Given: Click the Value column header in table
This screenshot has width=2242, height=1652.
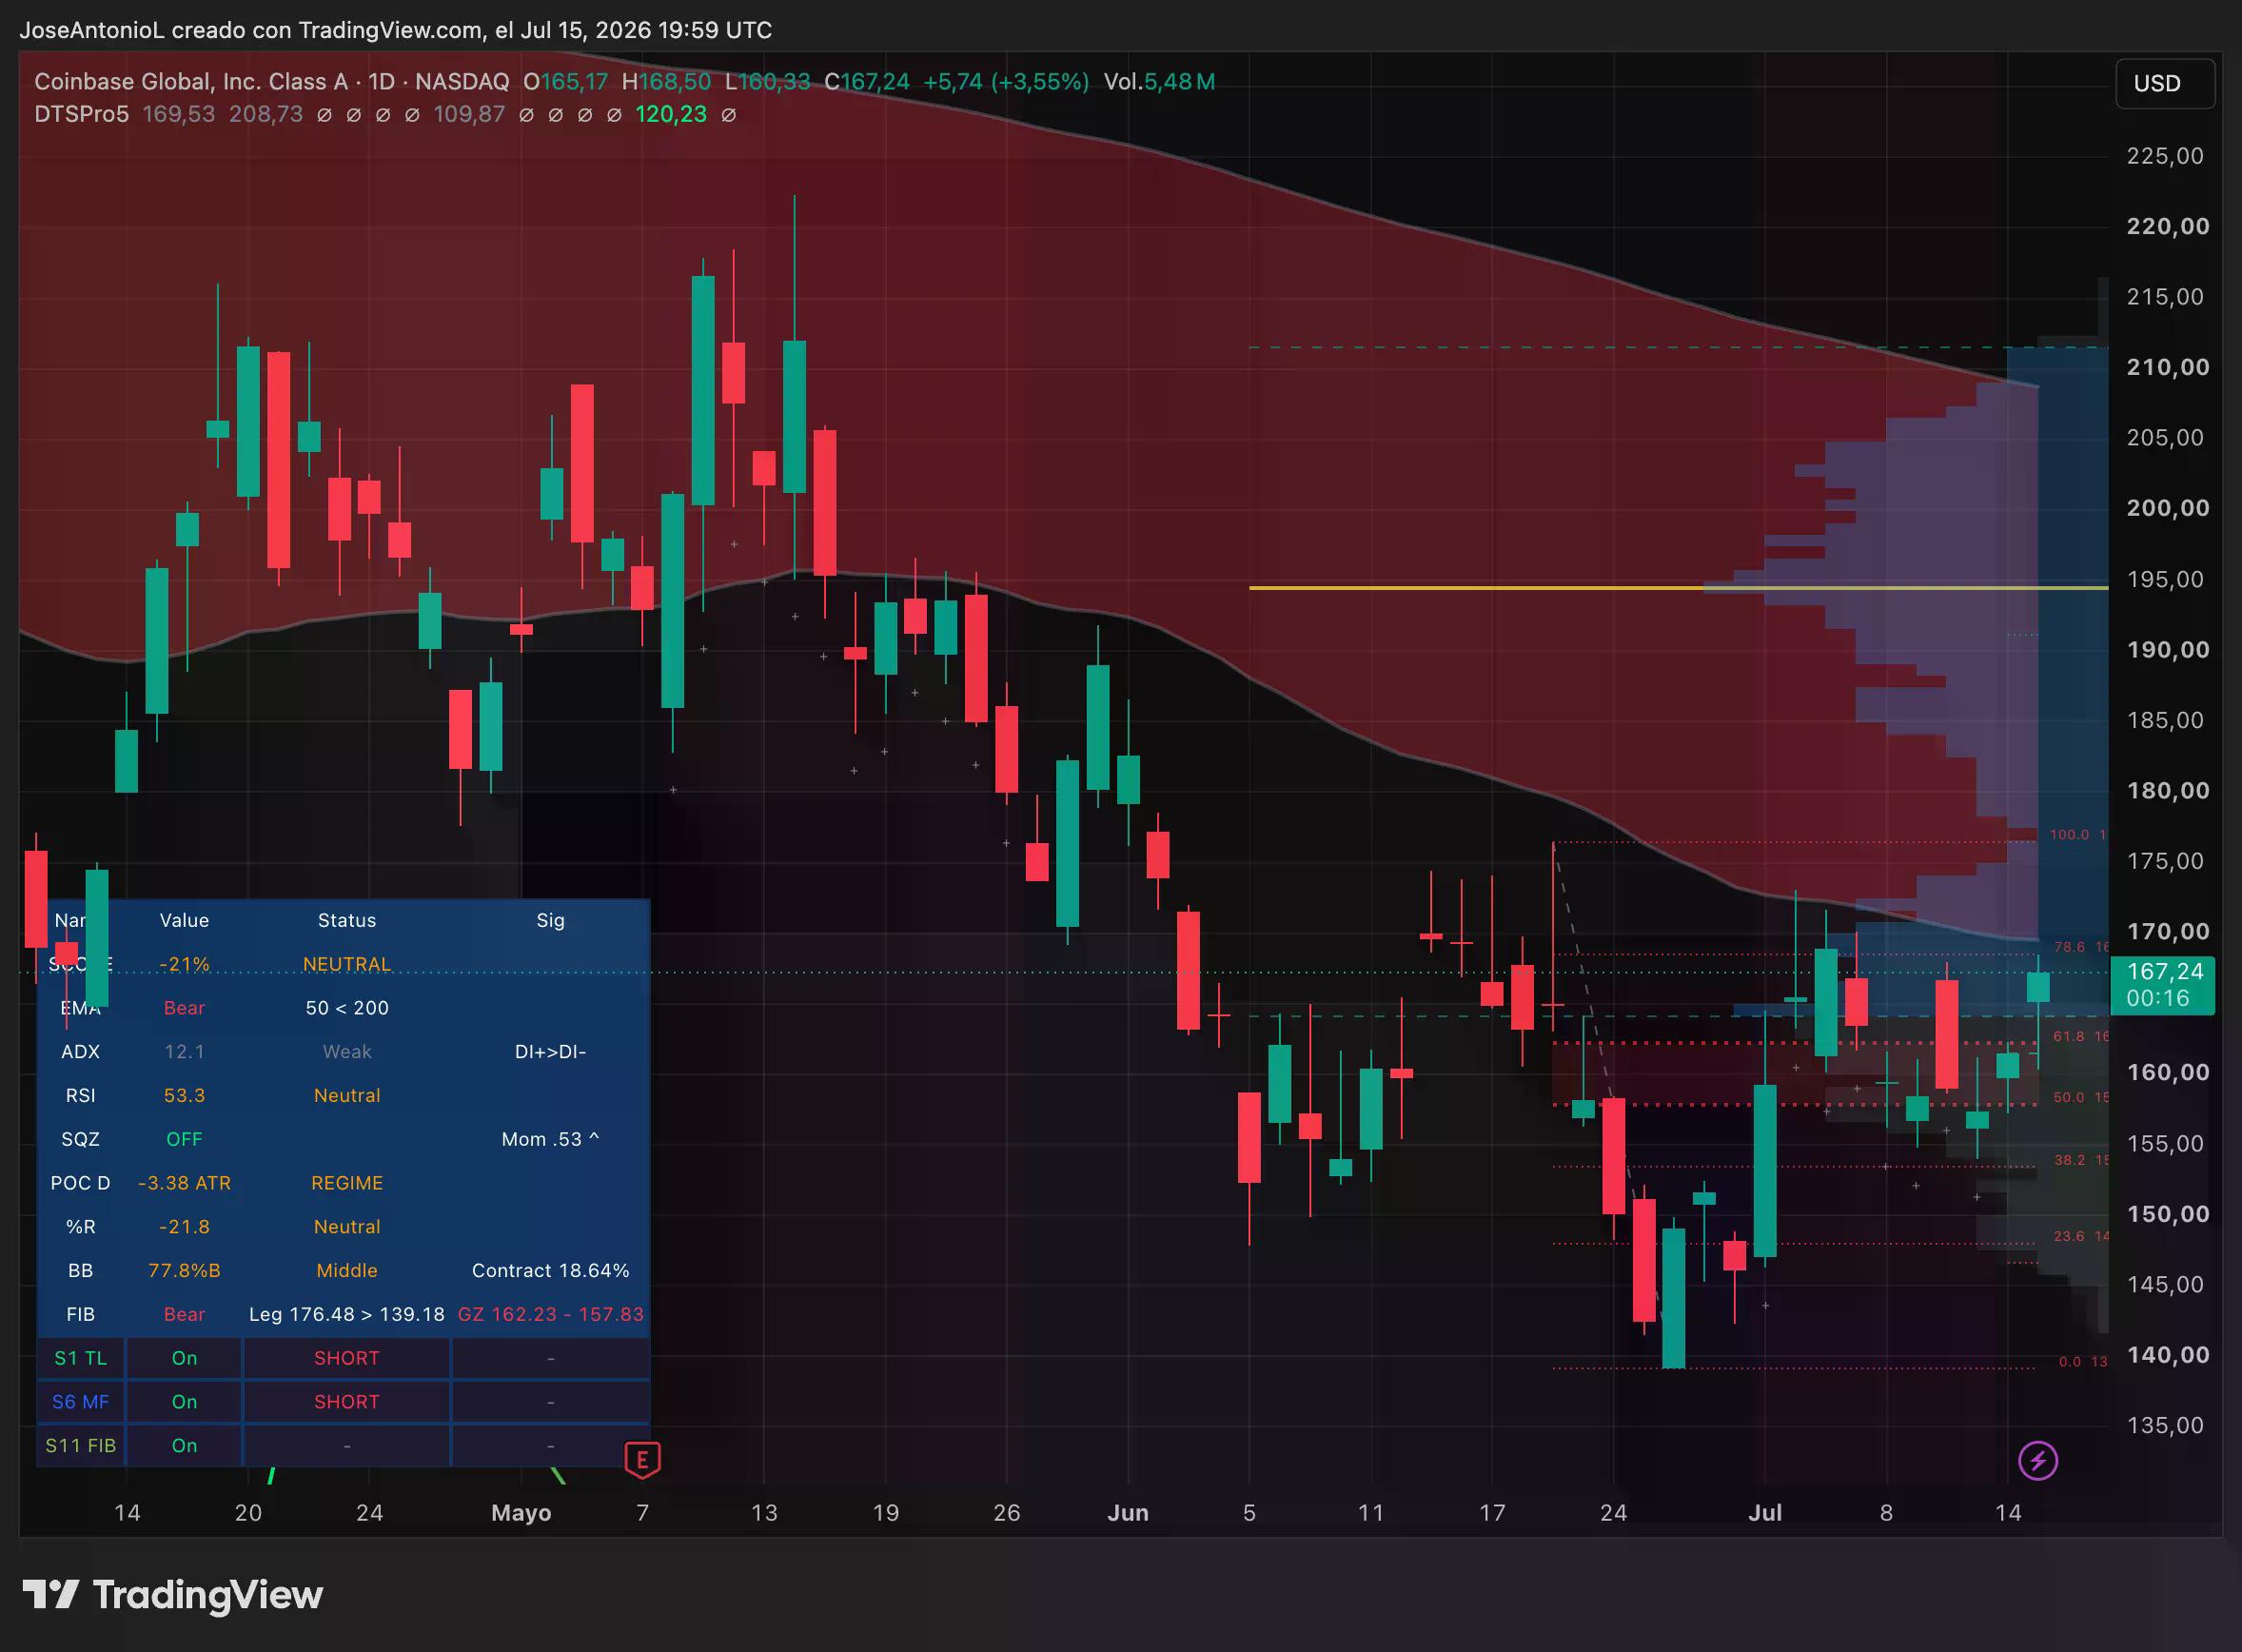Looking at the screenshot, I should point(184,920).
